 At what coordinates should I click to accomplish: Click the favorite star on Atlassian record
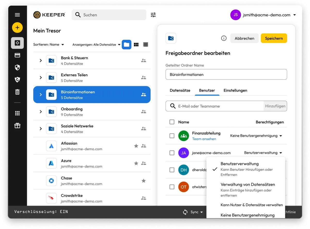pyautogui.click(x=136, y=146)
